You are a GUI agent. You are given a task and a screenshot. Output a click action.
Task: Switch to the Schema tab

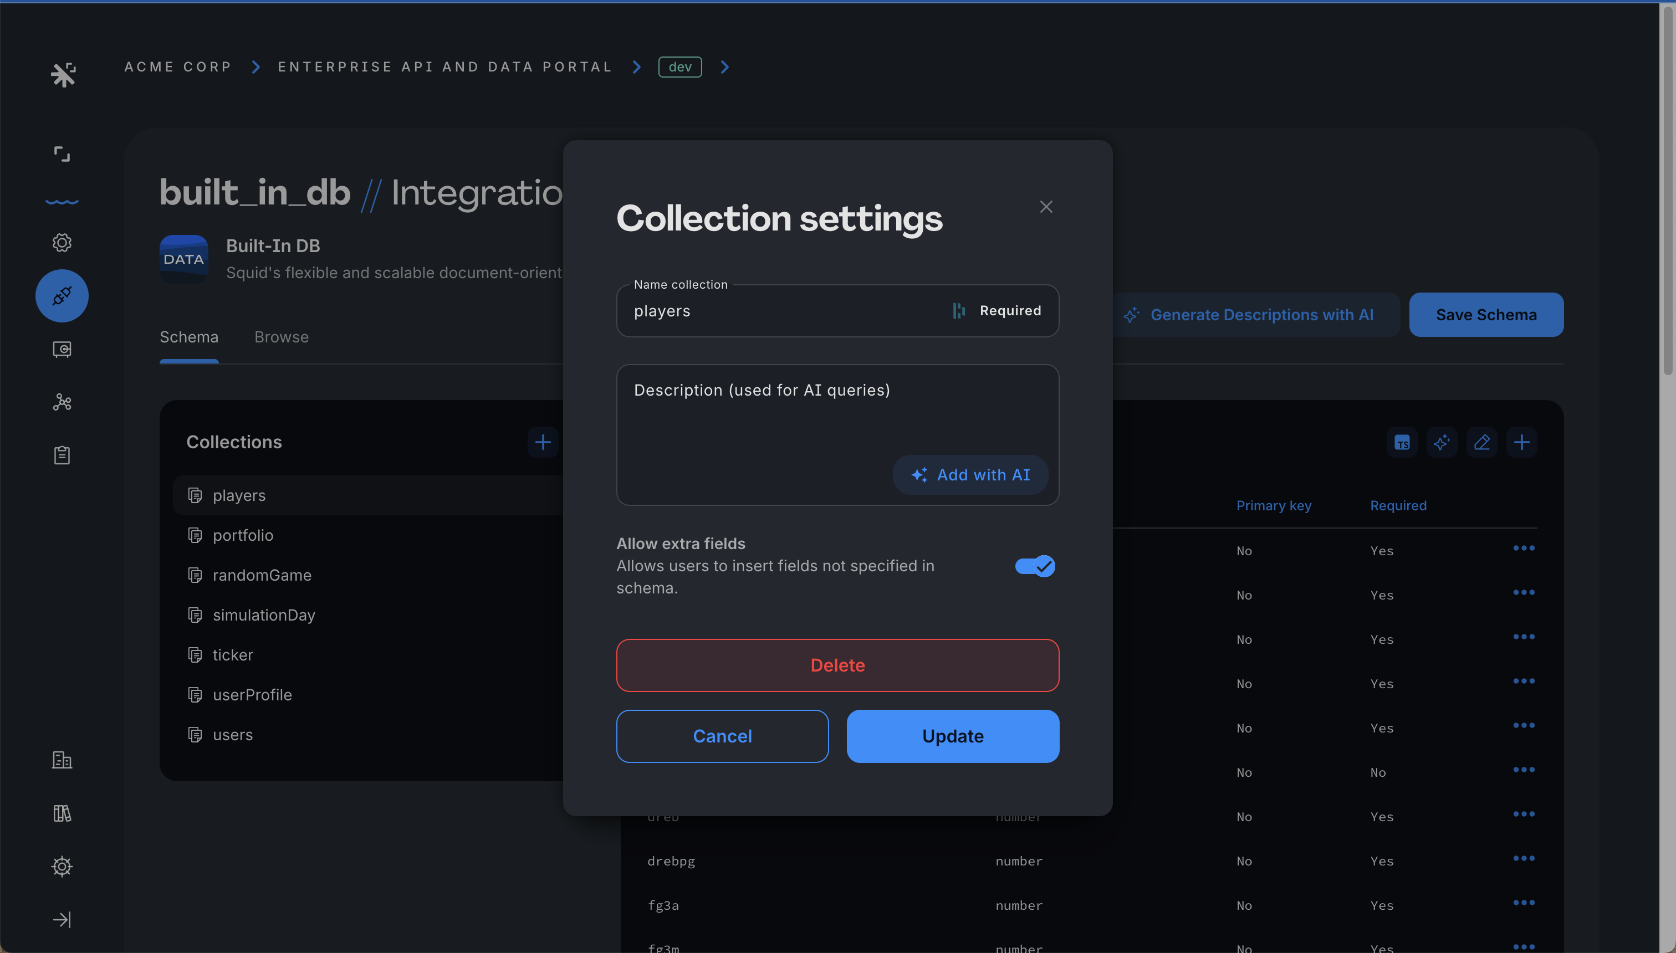188,336
